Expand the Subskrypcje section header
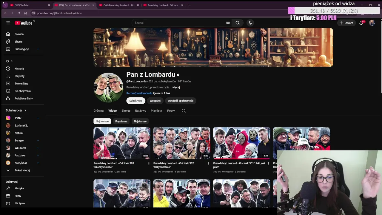Image resolution: width=382 pixels, height=215 pixels. 16,110
